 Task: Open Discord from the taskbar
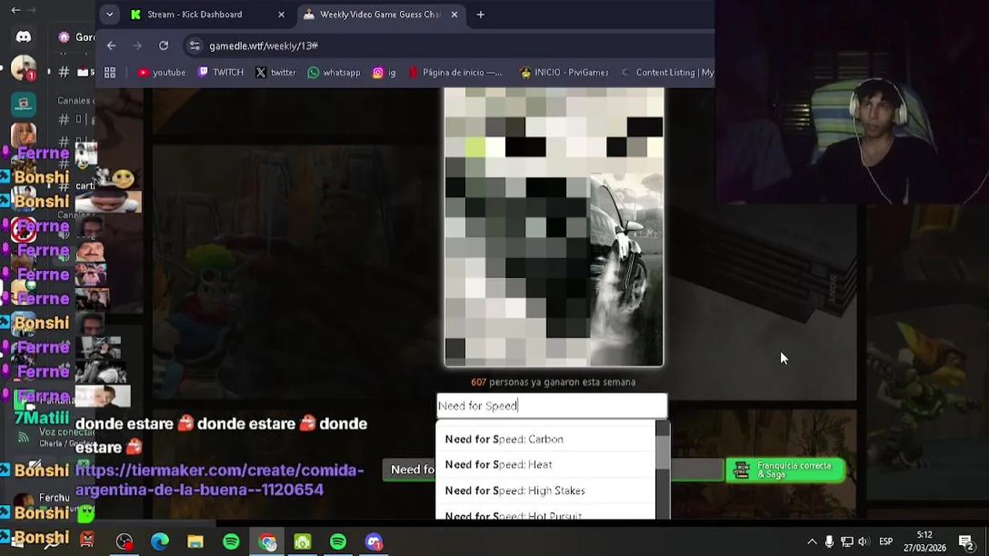pos(374,542)
